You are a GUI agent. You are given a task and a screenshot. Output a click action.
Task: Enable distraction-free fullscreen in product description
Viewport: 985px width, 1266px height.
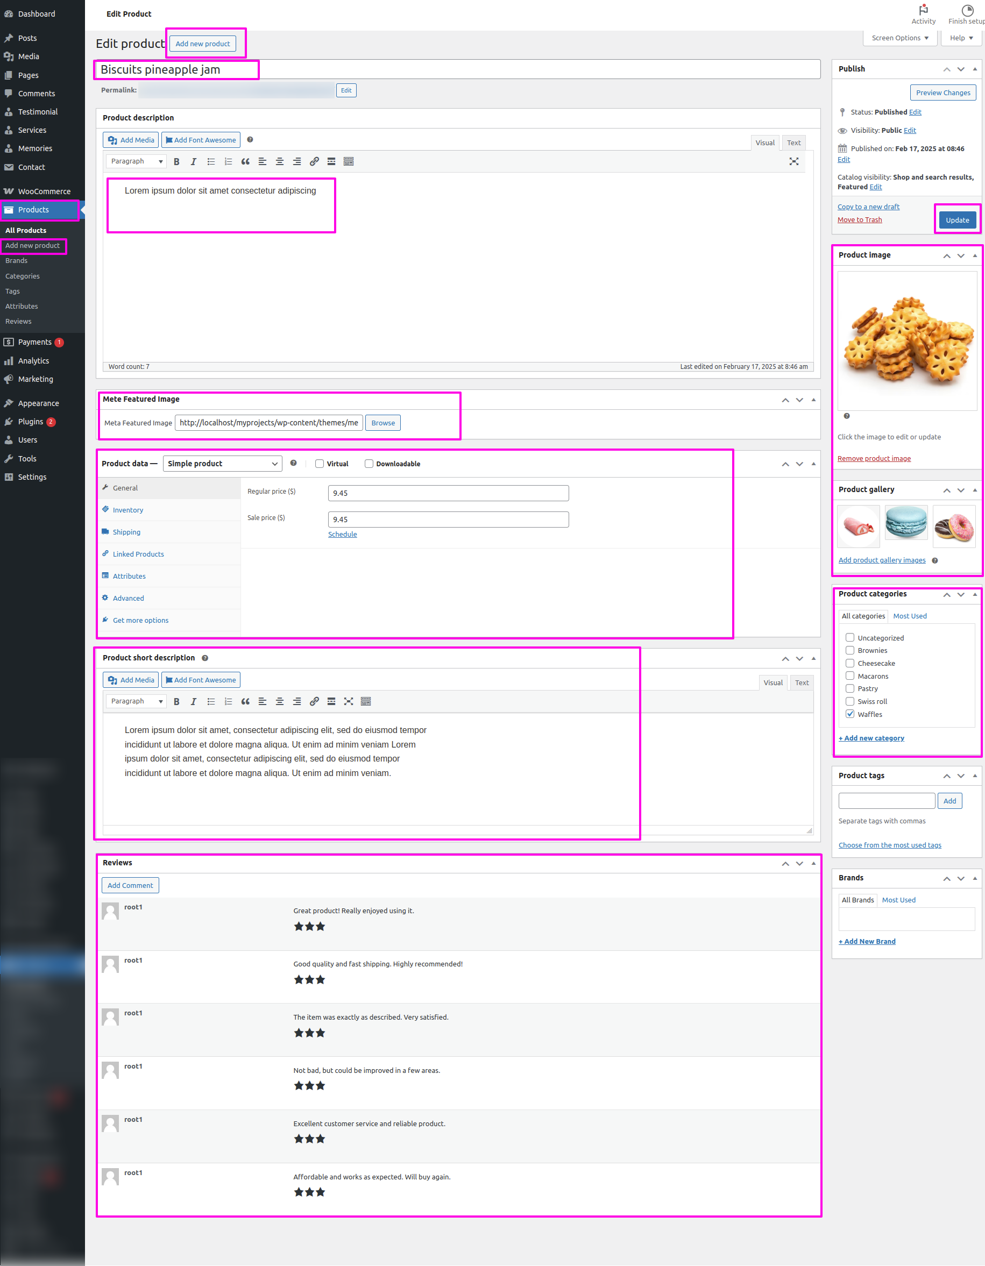793,162
